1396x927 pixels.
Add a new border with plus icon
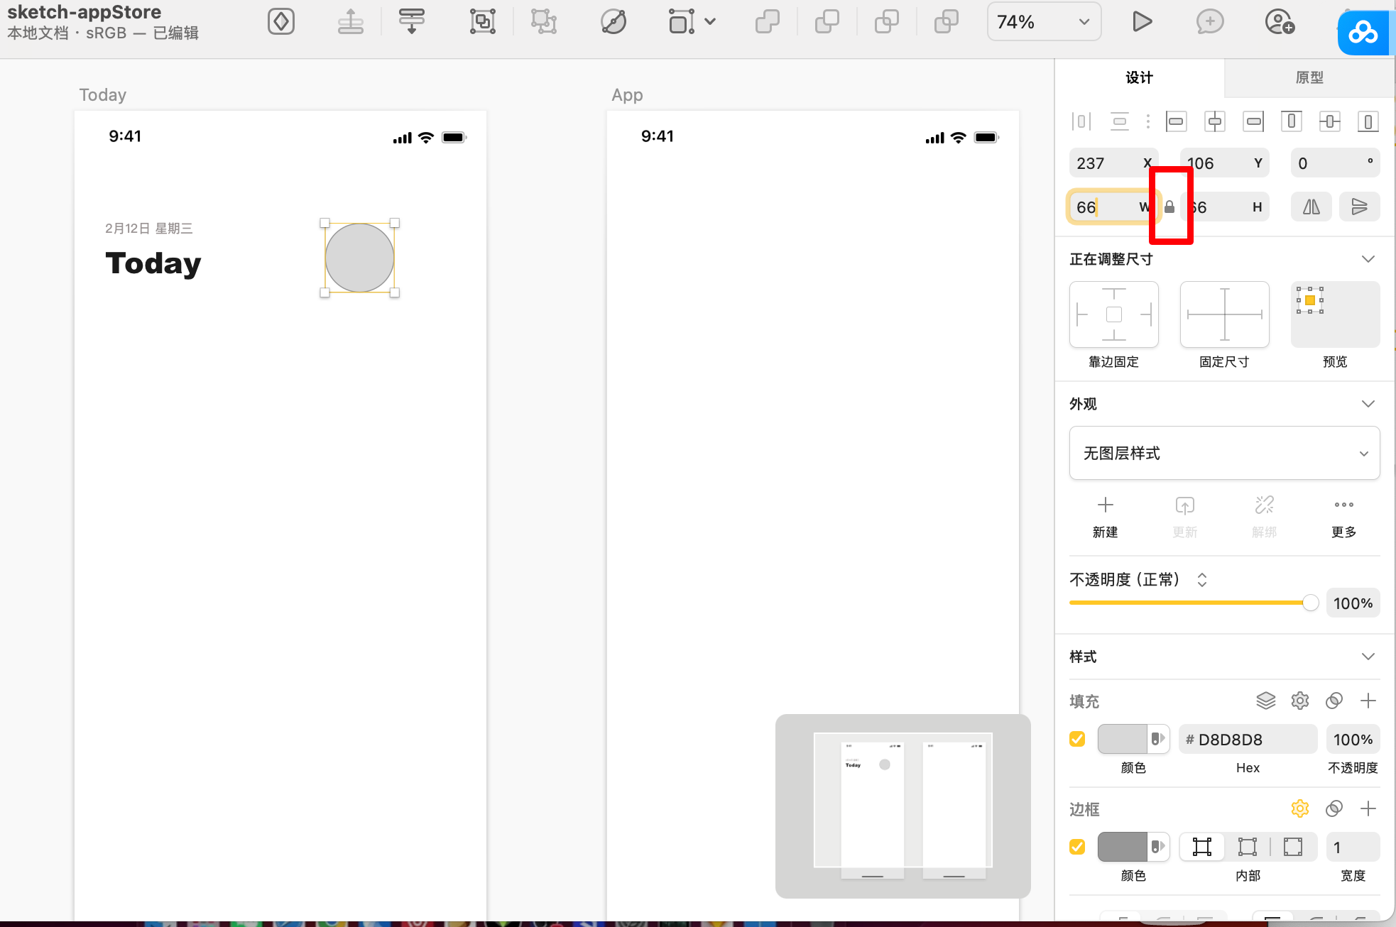pyautogui.click(x=1368, y=808)
